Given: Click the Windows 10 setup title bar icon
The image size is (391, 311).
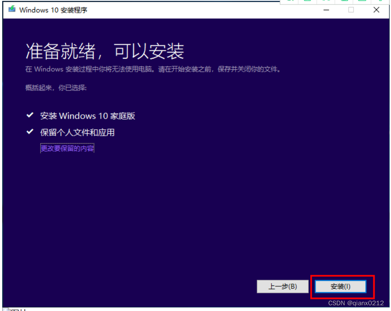Looking at the screenshot, I should coord(12,9).
